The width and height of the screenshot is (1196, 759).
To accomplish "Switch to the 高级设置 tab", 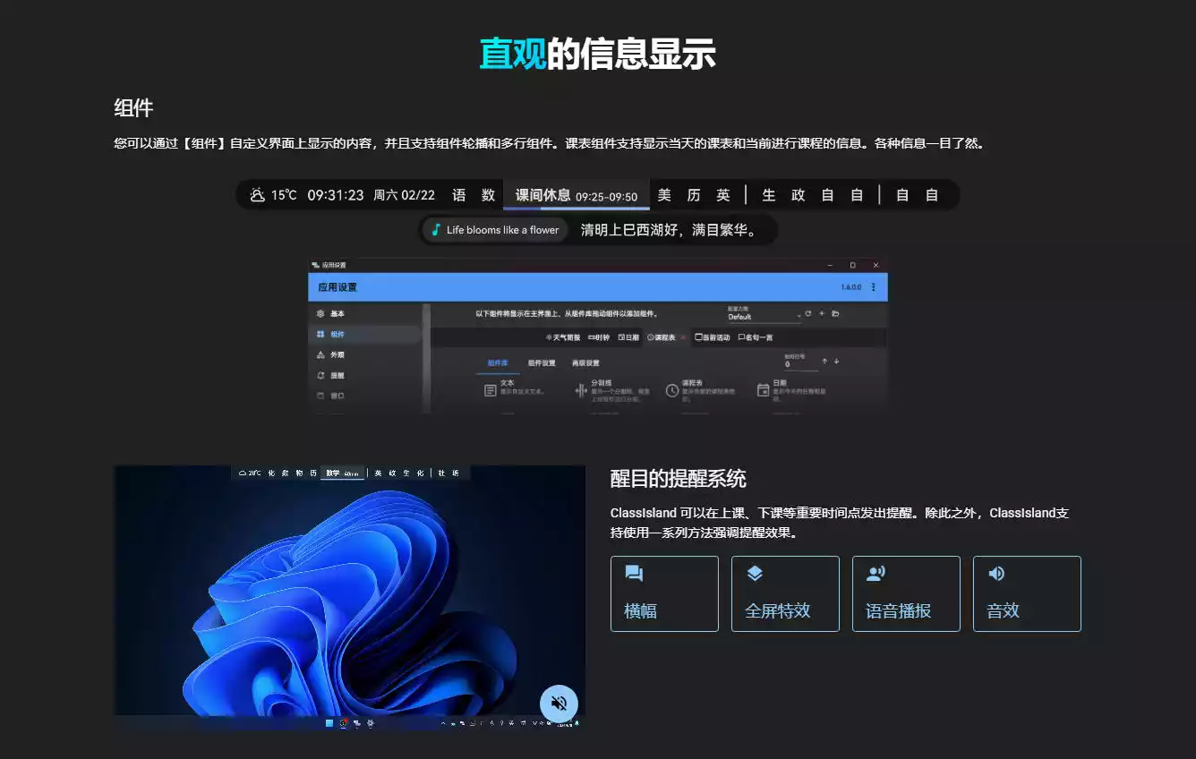I will tap(585, 363).
